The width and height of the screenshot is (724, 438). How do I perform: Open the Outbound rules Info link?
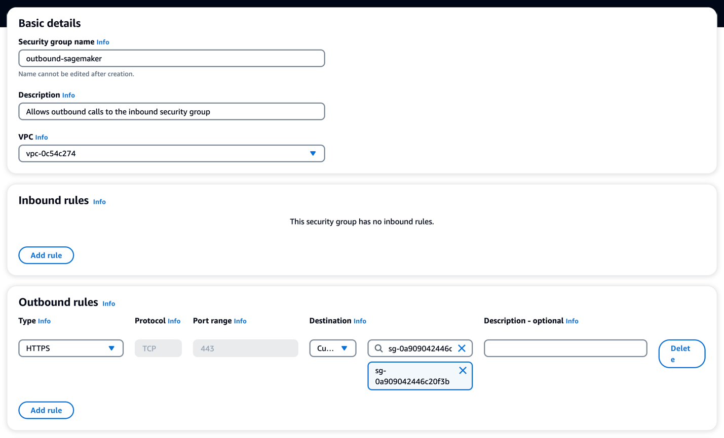(x=108, y=304)
